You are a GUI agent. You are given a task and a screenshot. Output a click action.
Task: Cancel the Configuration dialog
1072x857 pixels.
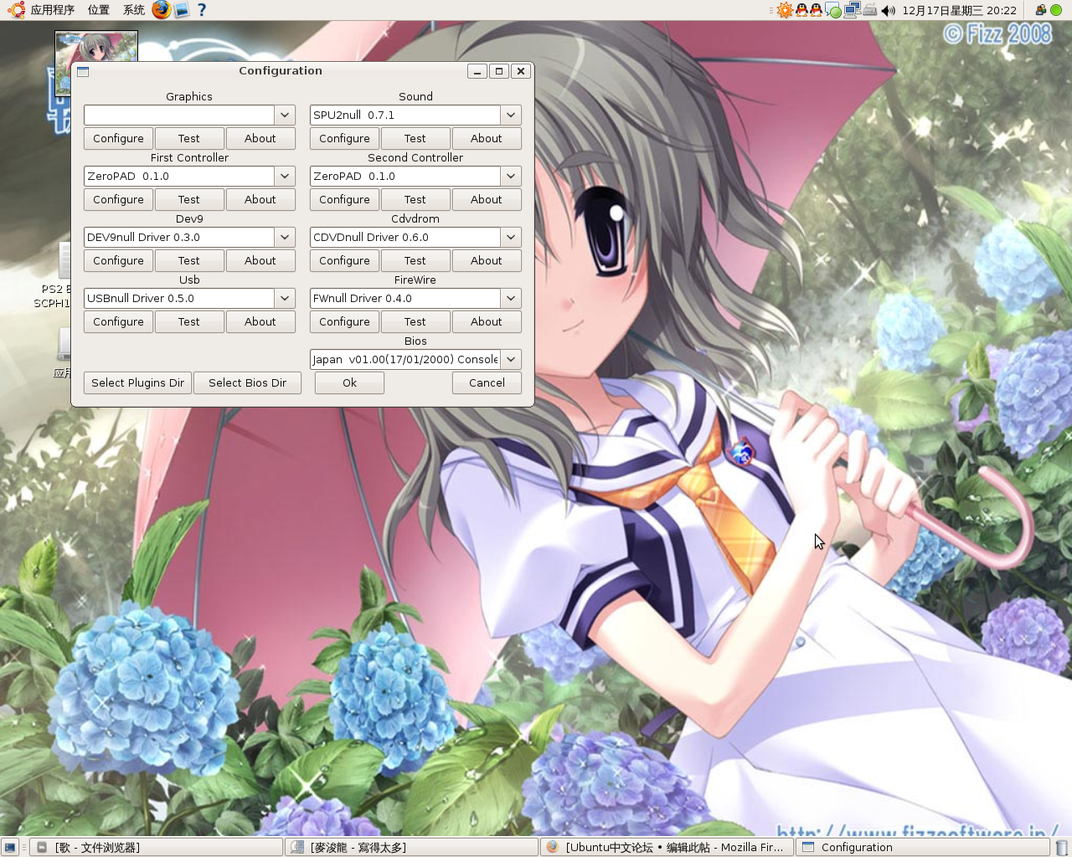coord(487,382)
